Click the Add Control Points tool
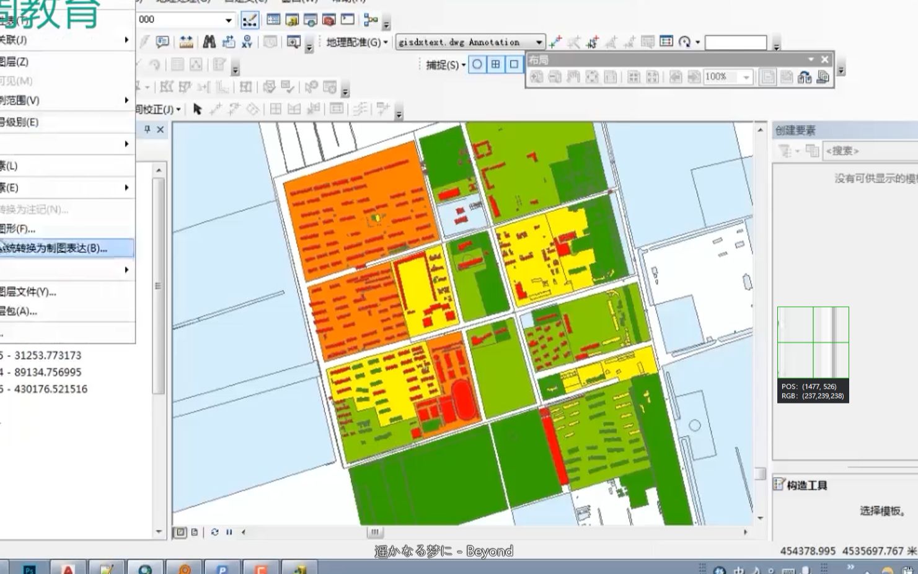Screen dimensions: 918x574 point(555,42)
